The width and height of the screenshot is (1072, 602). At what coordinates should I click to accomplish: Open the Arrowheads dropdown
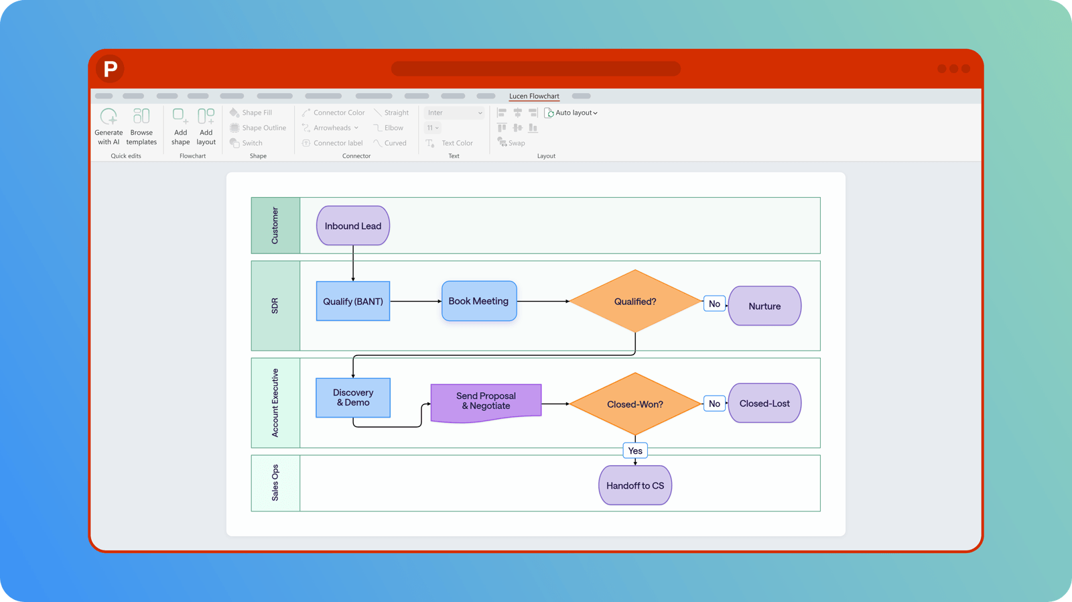330,127
